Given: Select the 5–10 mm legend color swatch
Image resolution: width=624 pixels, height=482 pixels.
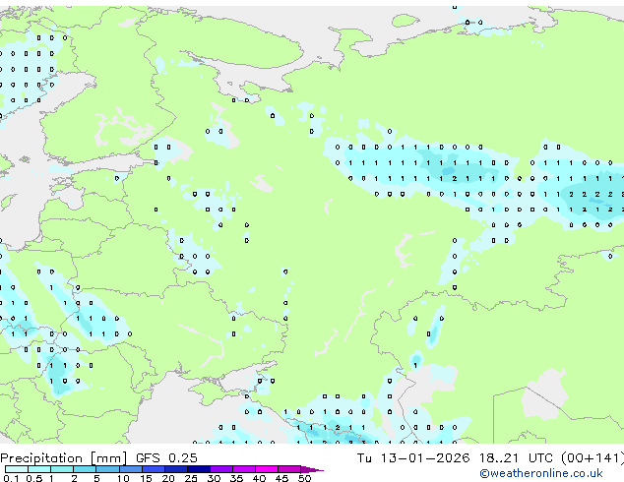Looking at the screenshot, I should click(107, 469).
